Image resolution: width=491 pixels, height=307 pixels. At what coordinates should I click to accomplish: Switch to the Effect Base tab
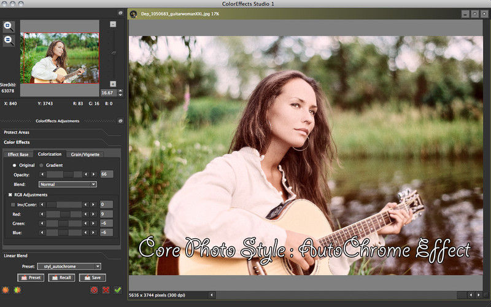[x=18, y=155]
